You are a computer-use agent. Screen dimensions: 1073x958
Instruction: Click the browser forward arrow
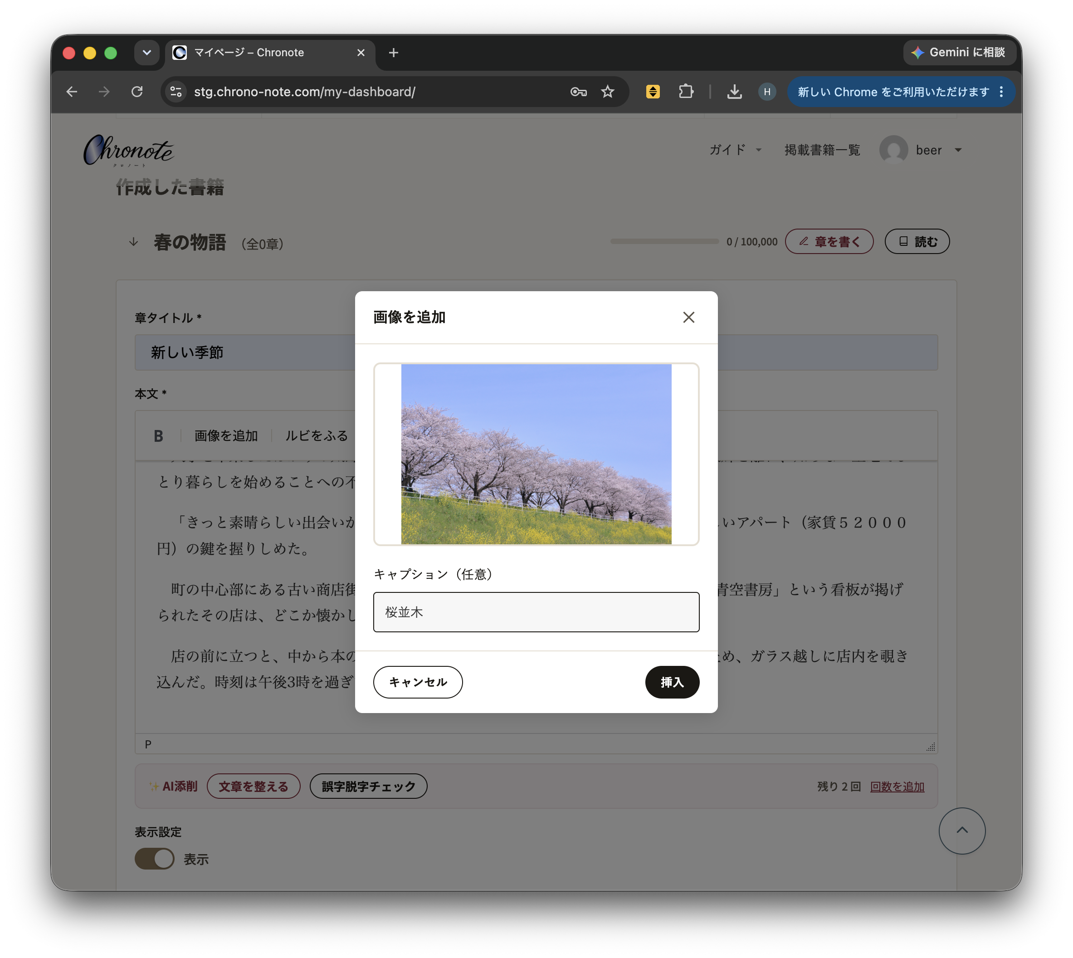point(104,92)
